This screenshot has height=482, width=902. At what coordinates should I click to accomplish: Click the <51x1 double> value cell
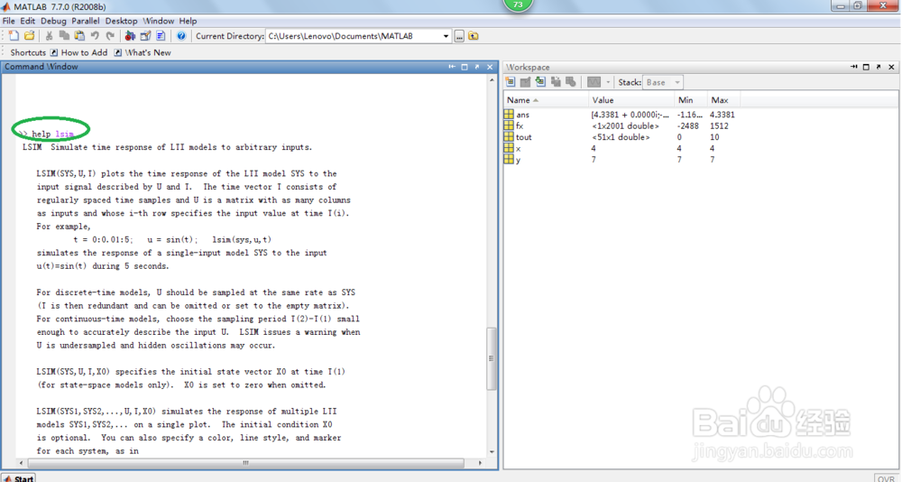(x=621, y=137)
